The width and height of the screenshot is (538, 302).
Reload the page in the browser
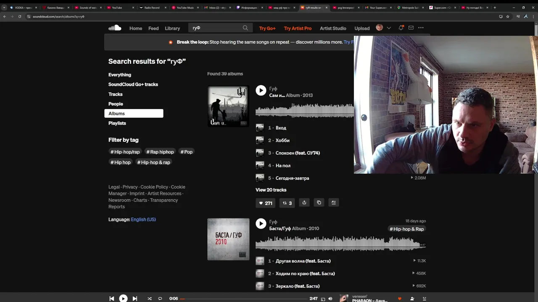(19, 16)
